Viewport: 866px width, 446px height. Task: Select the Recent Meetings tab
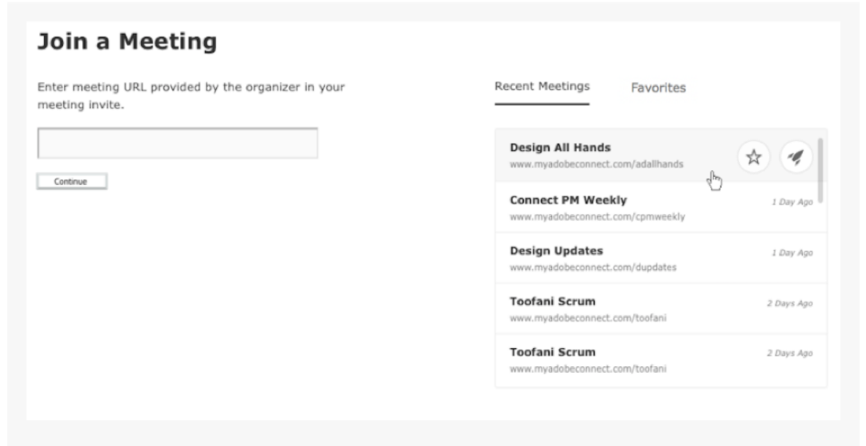point(542,86)
